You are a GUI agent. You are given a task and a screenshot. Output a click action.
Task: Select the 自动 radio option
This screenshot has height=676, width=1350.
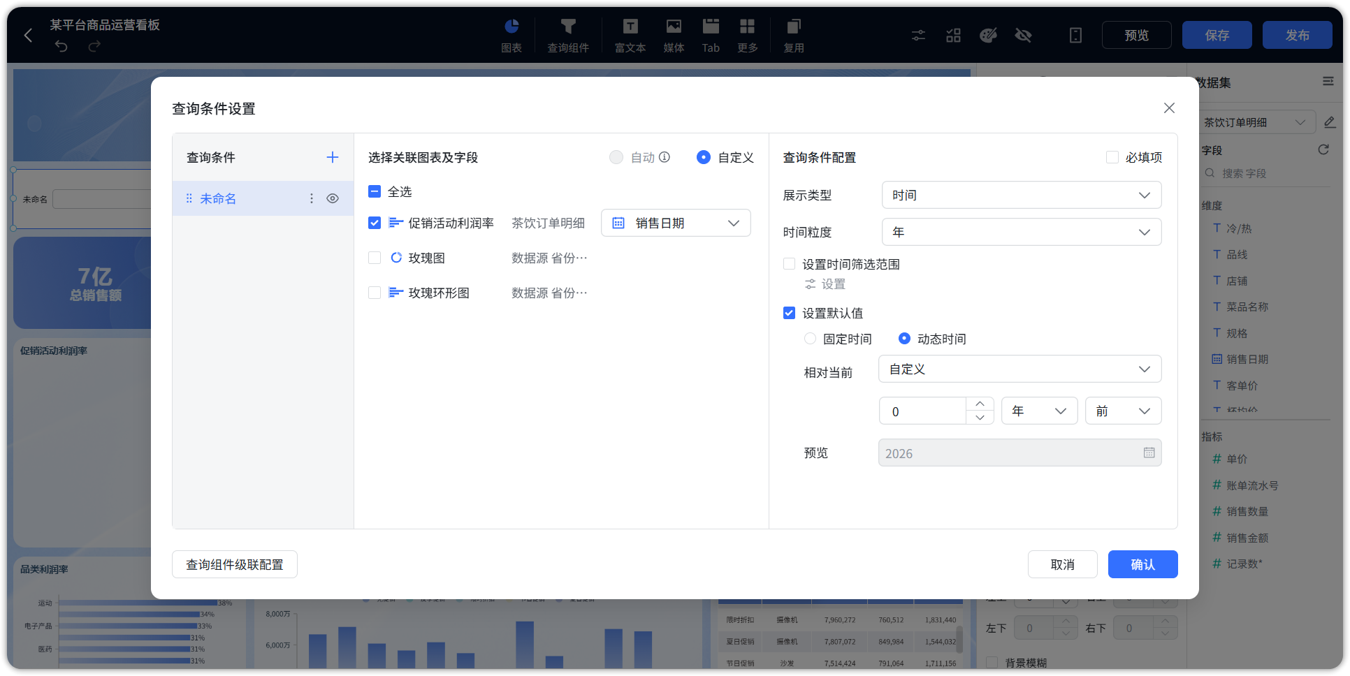(x=616, y=157)
